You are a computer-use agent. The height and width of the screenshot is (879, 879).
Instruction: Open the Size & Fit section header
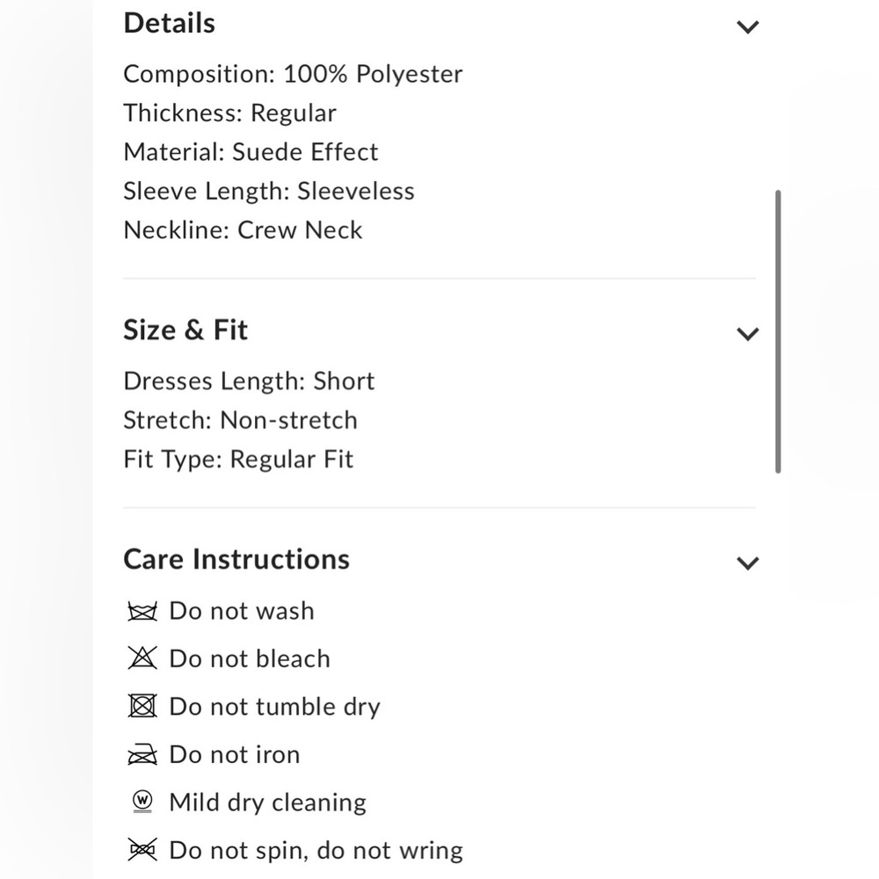click(x=185, y=330)
